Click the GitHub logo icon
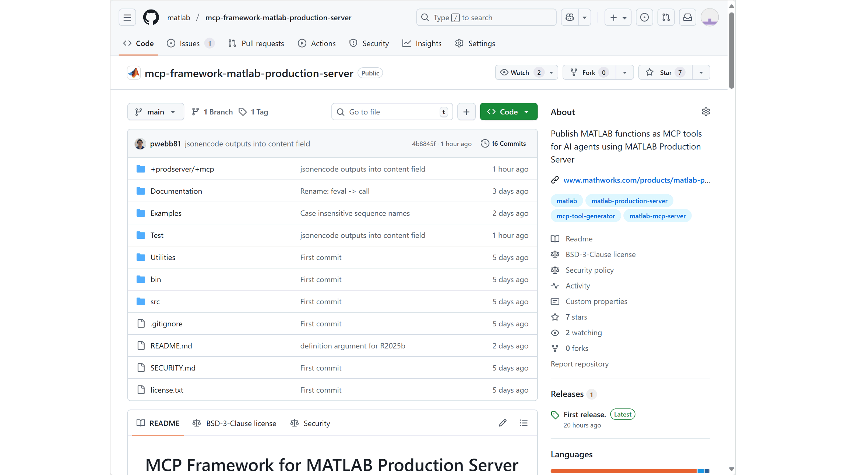 click(151, 17)
